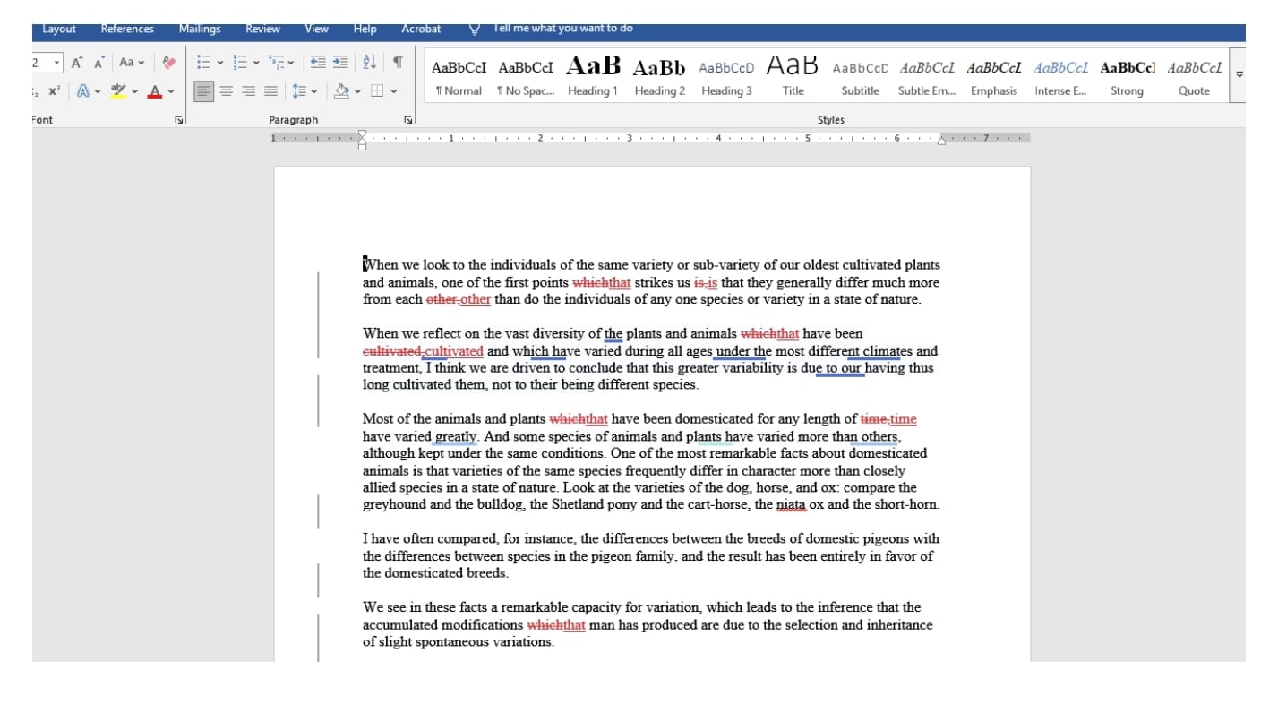This screenshot has height=704, width=1278.
Task: Apply the No Spacing style
Action: (x=526, y=76)
